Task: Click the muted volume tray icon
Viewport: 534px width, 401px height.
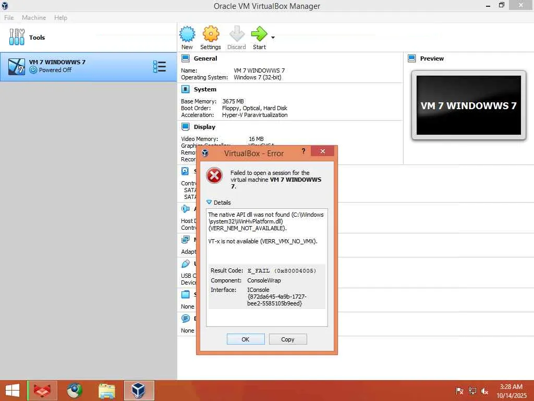Action: click(x=484, y=391)
